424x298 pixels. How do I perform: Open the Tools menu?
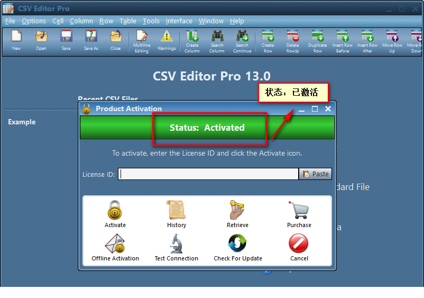click(x=151, y=21)
